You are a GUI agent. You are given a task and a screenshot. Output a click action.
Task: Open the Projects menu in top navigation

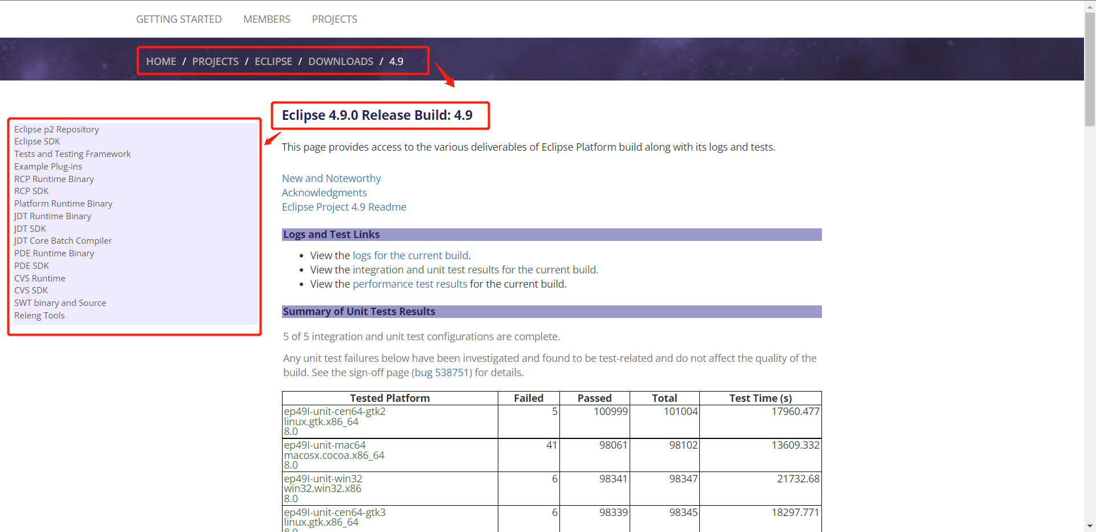pyautogui.click(x=335, y=19)
